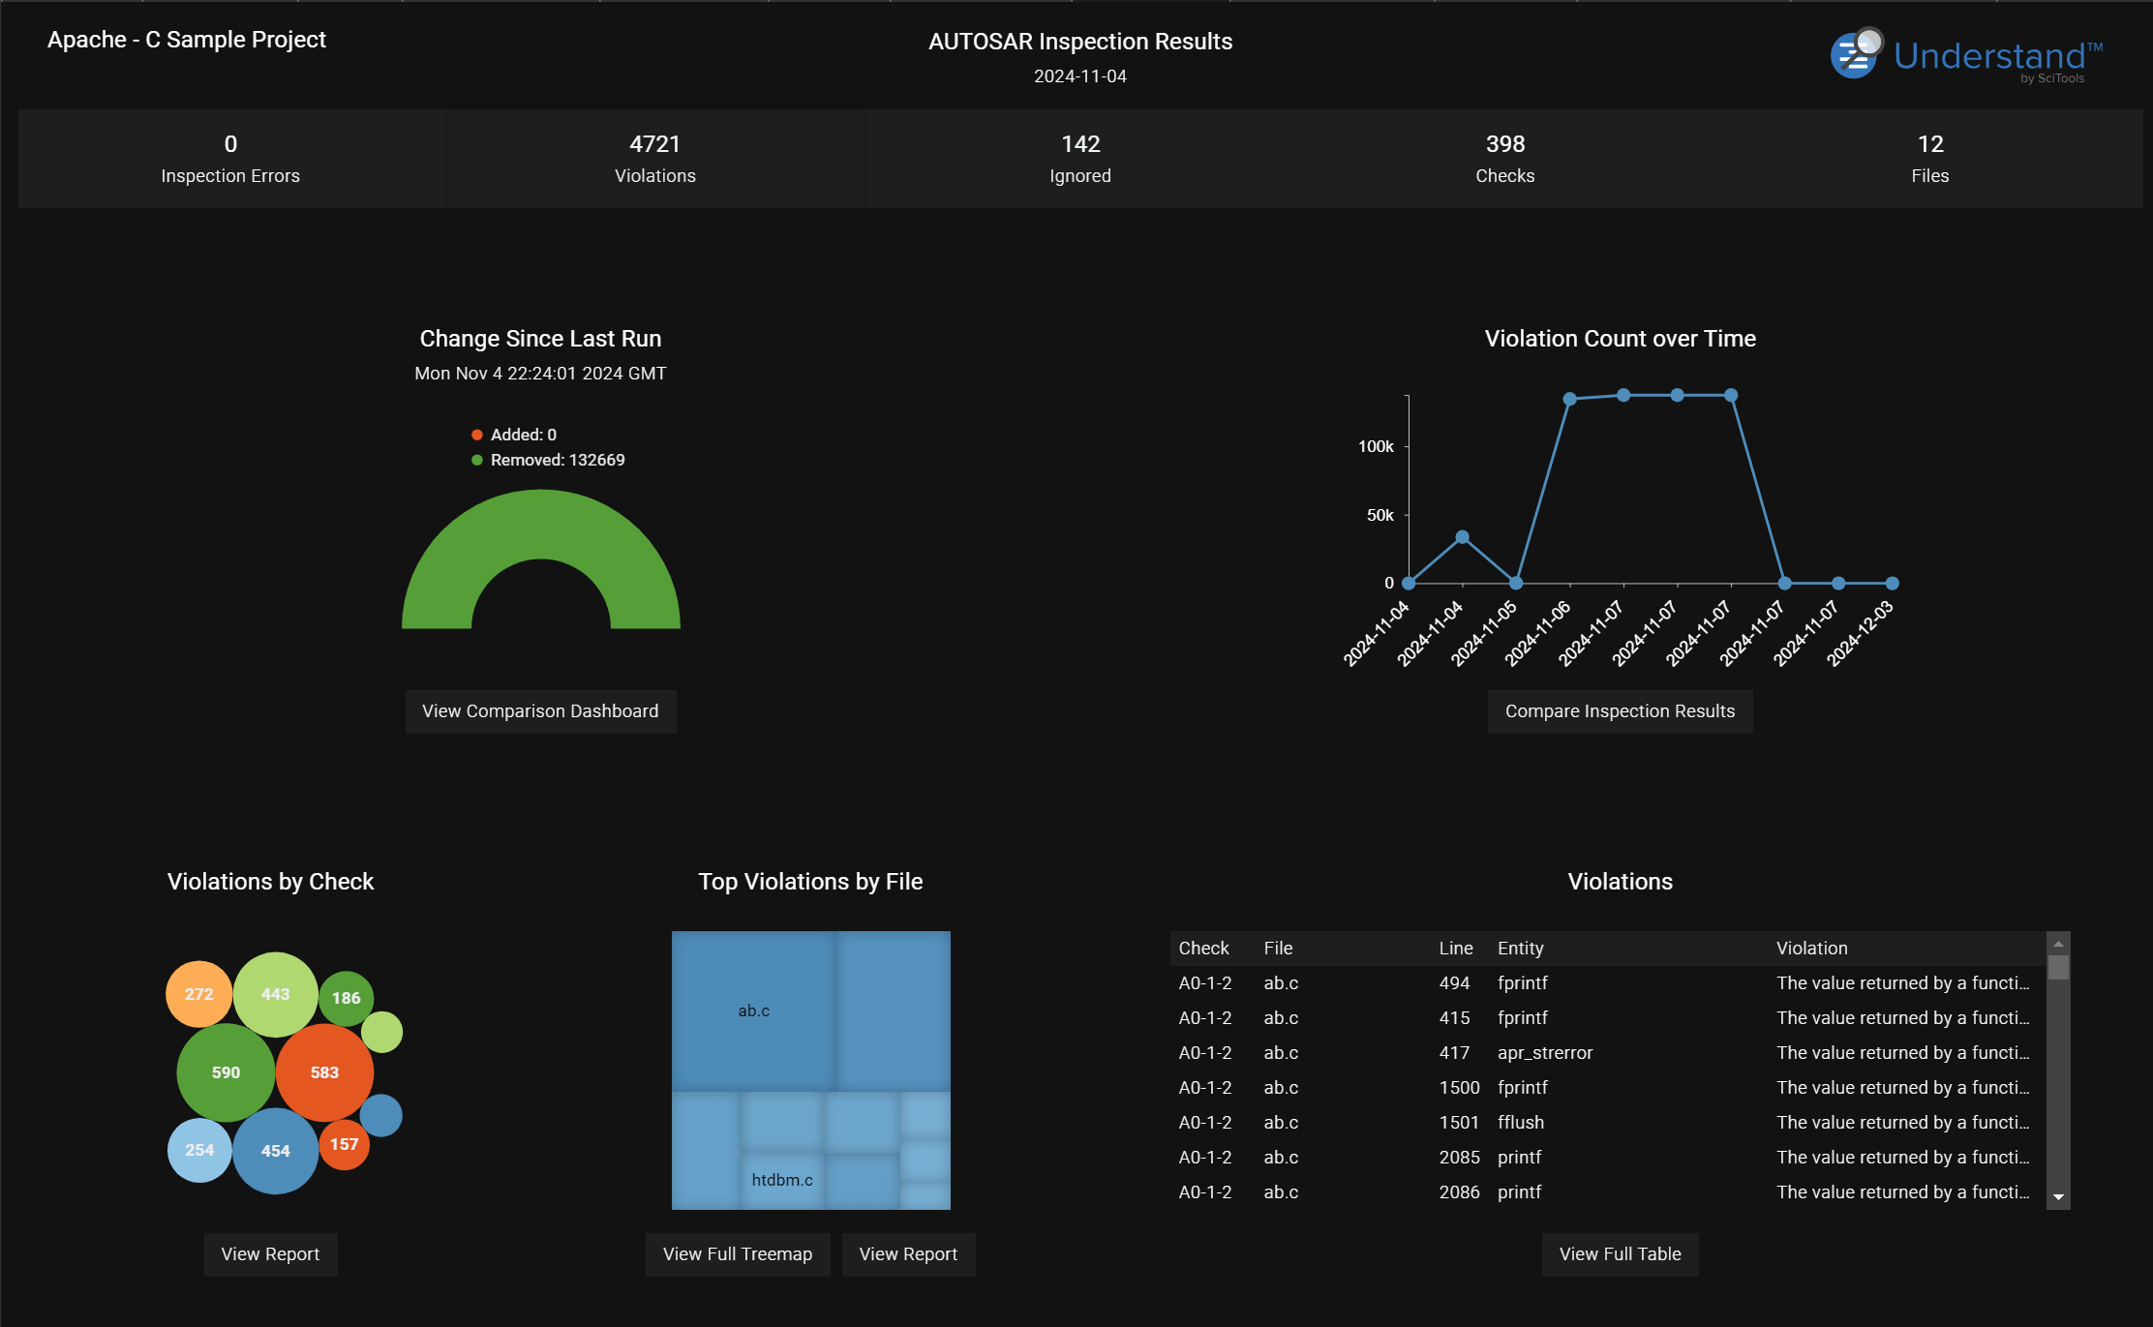The width and height of the screenshot is (2153, 1327).
Task: Click View Full Table button
Action: pyautogui.click(x=1620, y=1254)
